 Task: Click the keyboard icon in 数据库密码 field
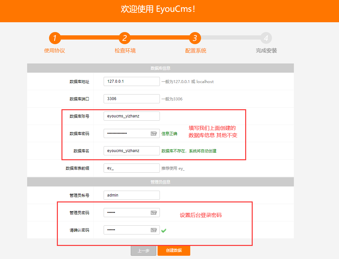[154, 133]
